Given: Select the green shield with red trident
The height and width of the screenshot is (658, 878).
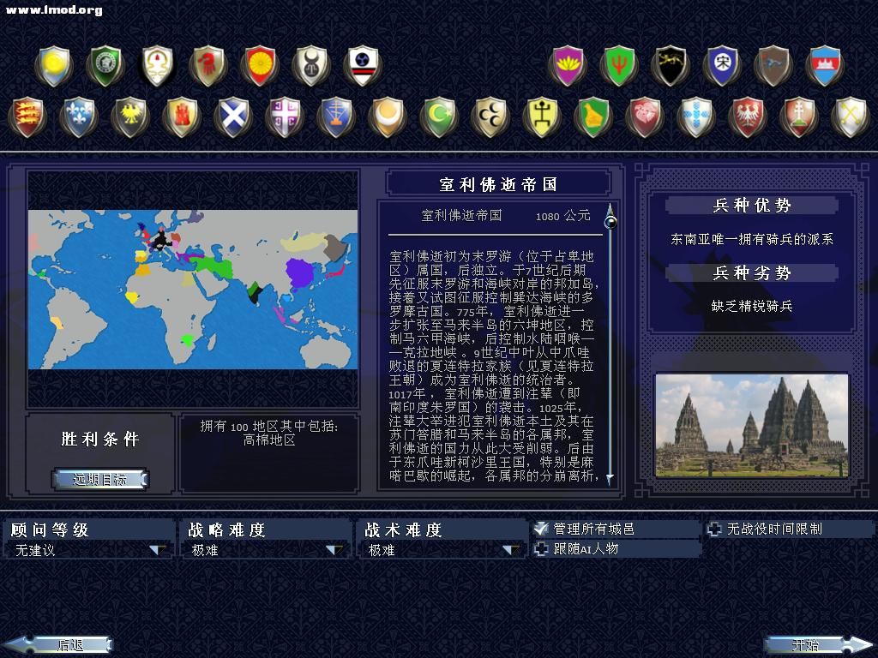Looking at the screenshot, I should pyautogui.click(x=618, y=65).
